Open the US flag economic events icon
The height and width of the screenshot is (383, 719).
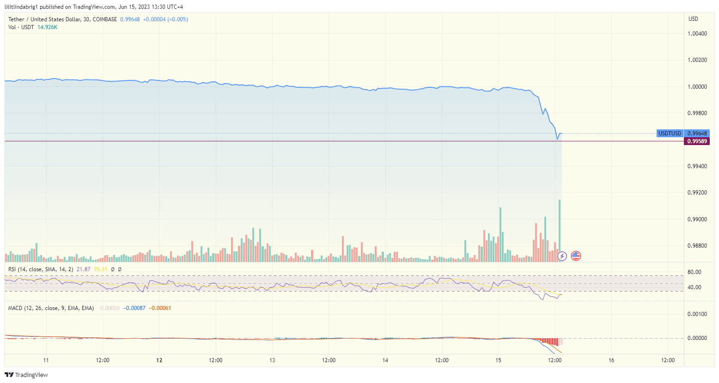(x=575, y=255)
